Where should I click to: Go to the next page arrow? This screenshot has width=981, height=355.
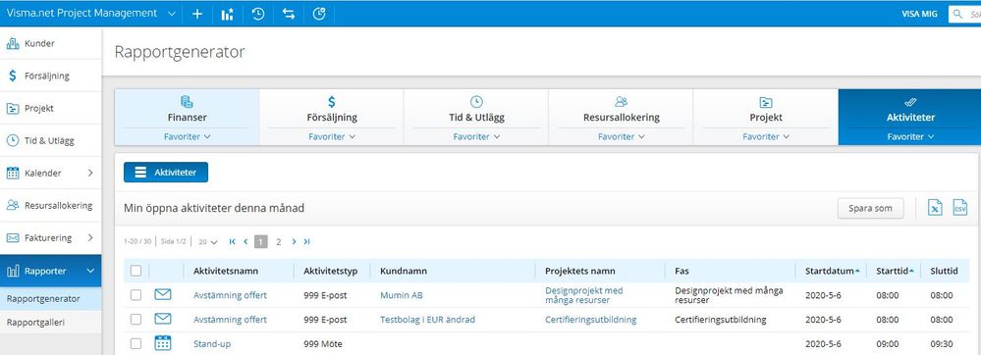coord(294,242)
